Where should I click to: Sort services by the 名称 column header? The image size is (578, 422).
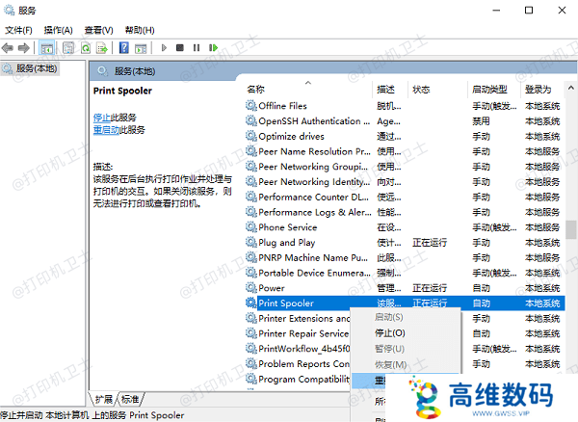pyautogui.click(x=256, y=89)
